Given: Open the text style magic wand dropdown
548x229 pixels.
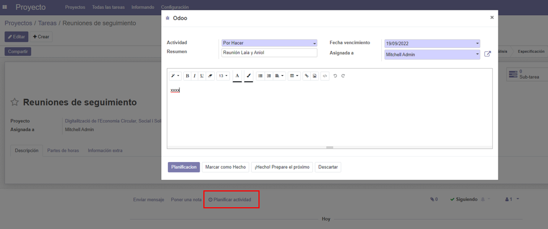Looking at the screenshot, I should pos(175,76).
